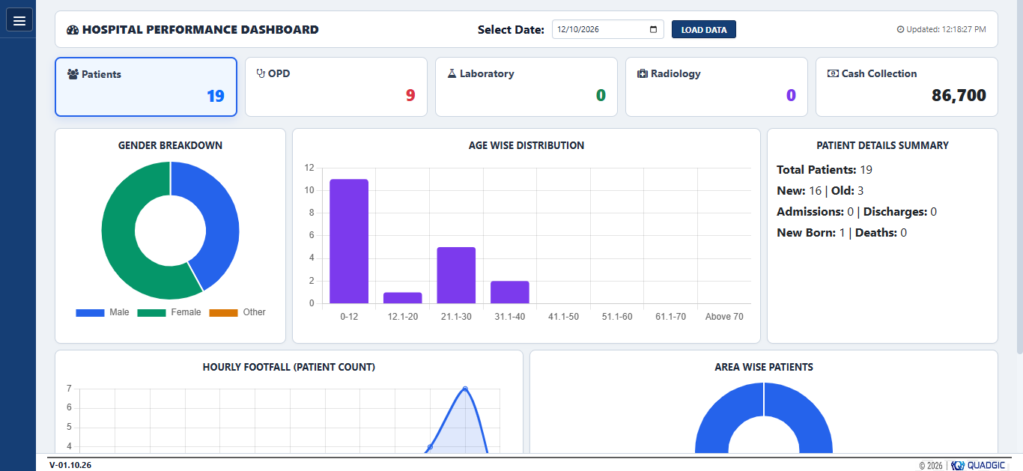Click the Select Date input field

click(x=608, y=29)
